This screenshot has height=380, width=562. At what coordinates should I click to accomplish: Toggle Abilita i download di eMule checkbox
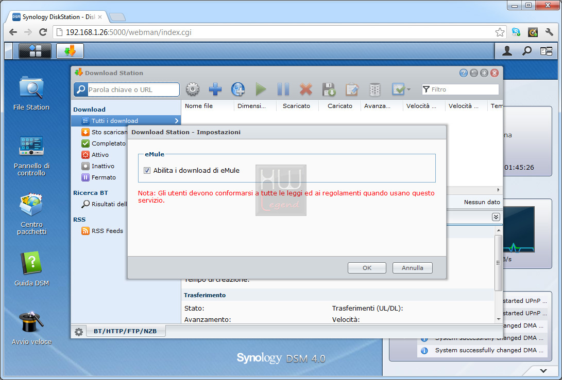[x=147, y=170]
